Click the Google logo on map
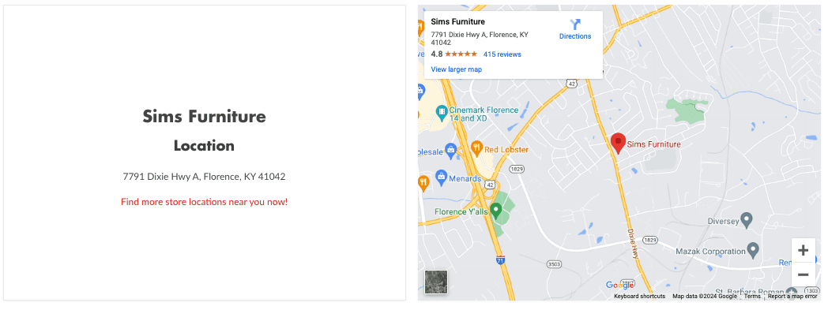 (620, 286)
